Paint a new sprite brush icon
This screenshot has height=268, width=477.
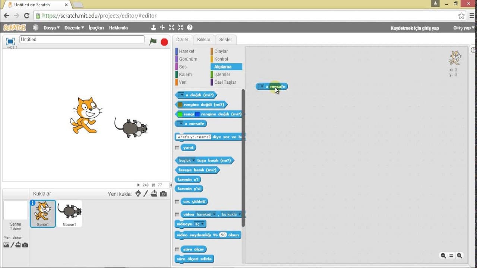146,194
